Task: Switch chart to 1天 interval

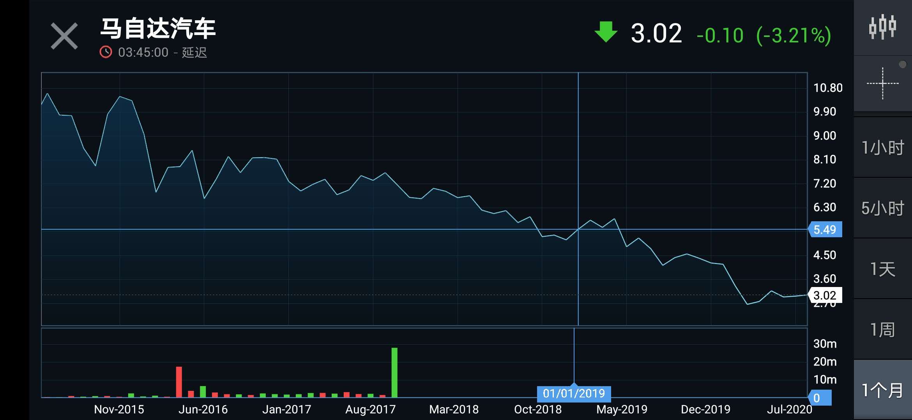Action: (x=883, y=269)
